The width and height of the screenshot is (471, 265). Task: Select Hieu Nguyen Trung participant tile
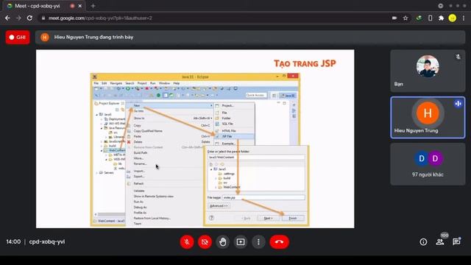click(428, 118)
